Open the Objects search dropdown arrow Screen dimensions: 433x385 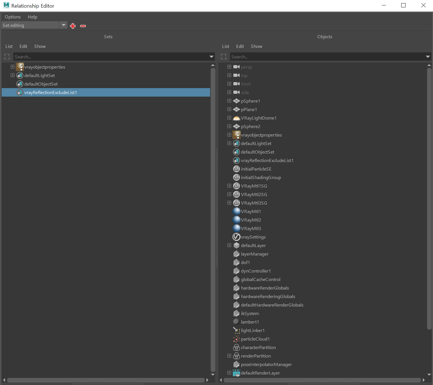pos(428,57)
